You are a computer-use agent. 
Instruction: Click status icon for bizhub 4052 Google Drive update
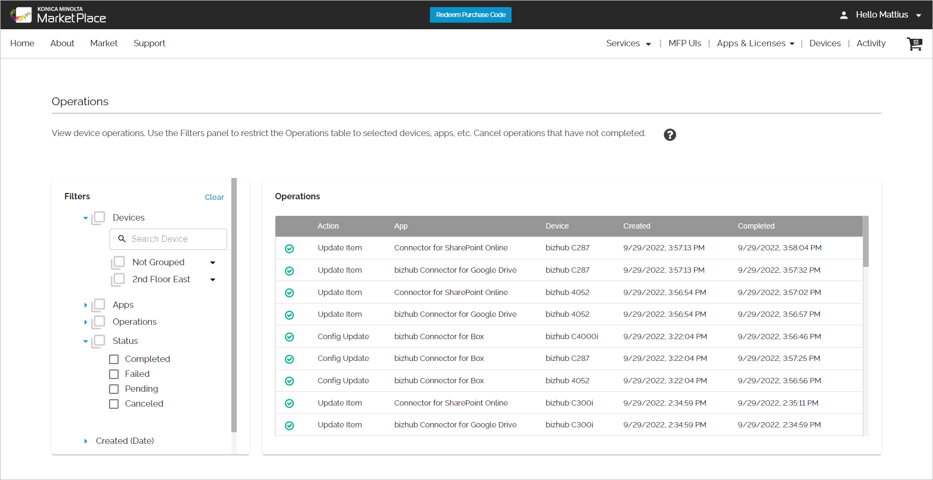coord(289,315)
